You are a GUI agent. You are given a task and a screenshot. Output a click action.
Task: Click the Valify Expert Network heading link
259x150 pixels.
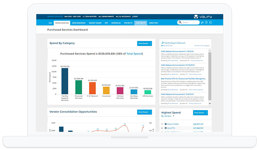point(175,43)
